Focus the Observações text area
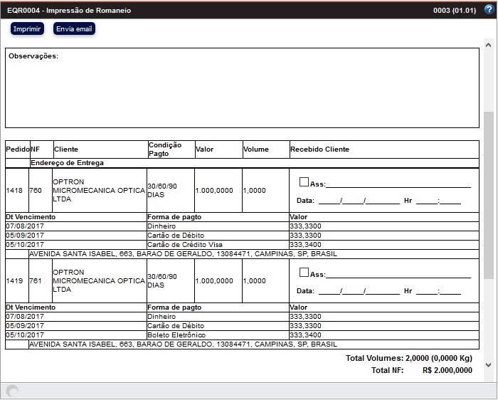This screenshot has height=400, width=498. click(242, 89)
